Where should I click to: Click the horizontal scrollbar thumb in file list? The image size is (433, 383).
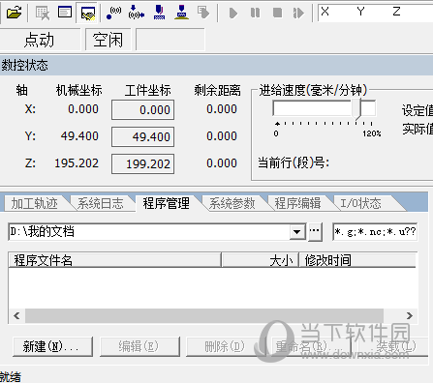(204, 315)
